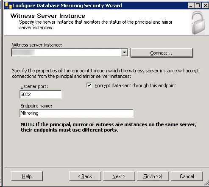The image size is (209, 187).
Task: Click the resize grip at the window corner
Action: (x=206, y=183)
